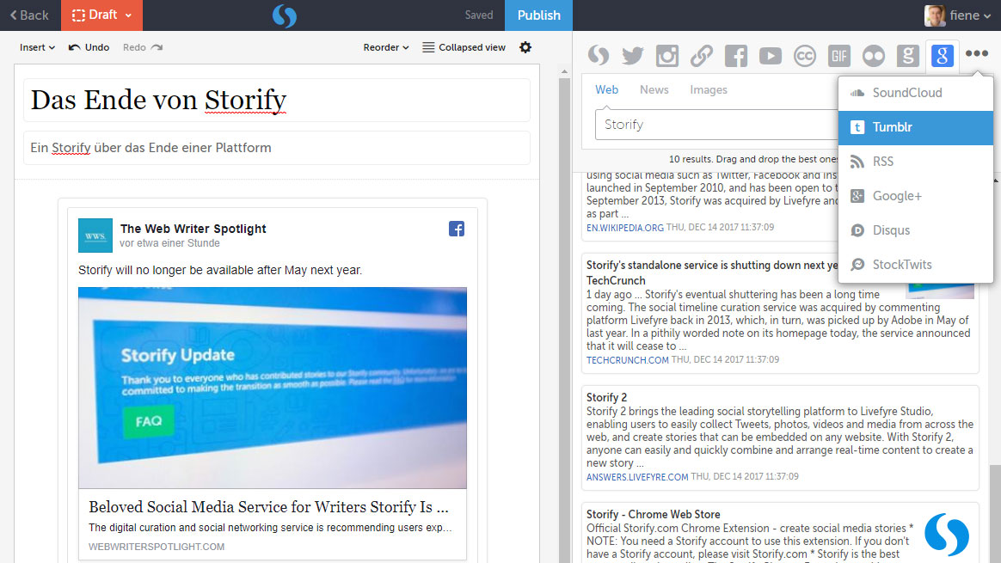
Task: Switch to the Images search tab
Action: click(709, 90)
